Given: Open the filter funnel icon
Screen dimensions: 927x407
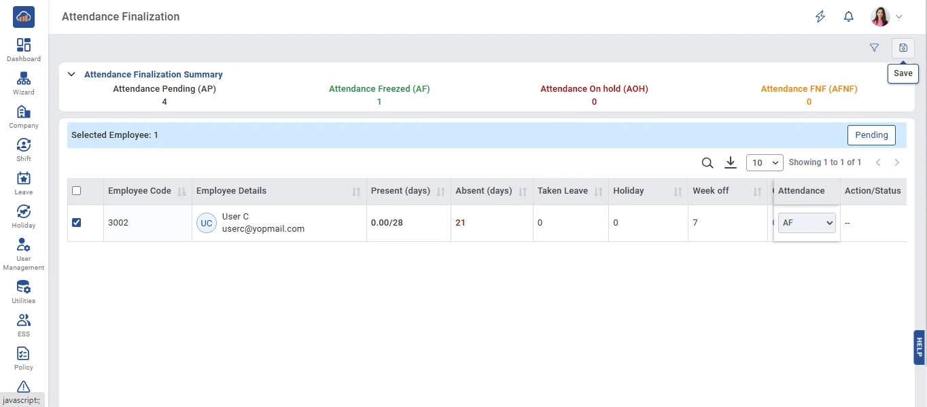Looking at the screenshot, I should point(874,48).
